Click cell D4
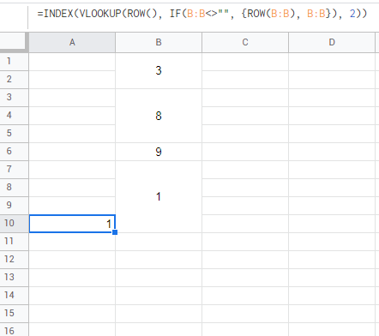This screenshot has width=379, height=336. [332, 116]
